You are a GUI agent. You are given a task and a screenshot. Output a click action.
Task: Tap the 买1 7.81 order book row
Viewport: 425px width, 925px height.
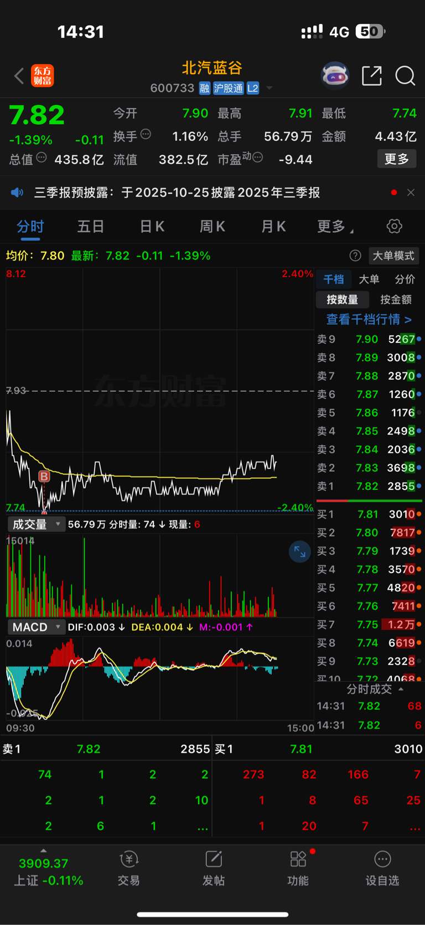pos(369,514)
